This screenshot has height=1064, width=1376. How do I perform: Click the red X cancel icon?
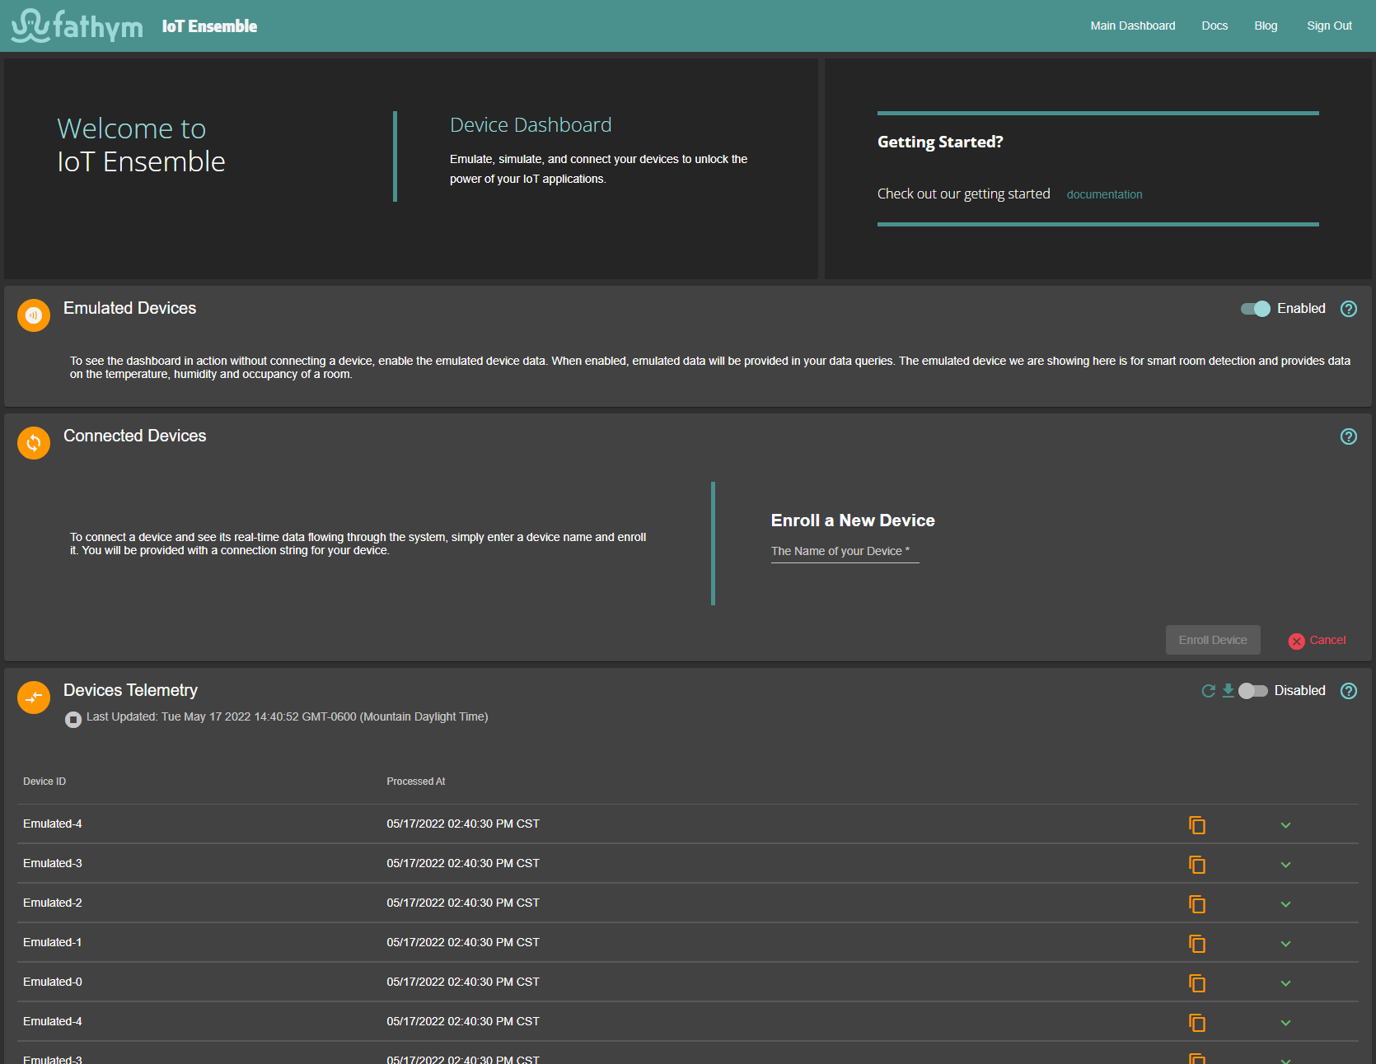coord(1297,641)
